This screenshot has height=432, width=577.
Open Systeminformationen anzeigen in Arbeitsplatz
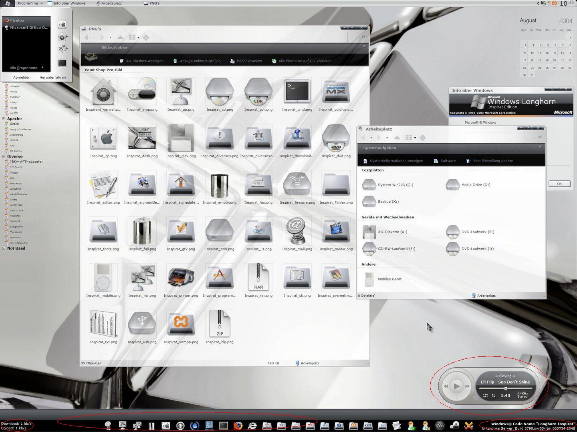click(393, 161)
